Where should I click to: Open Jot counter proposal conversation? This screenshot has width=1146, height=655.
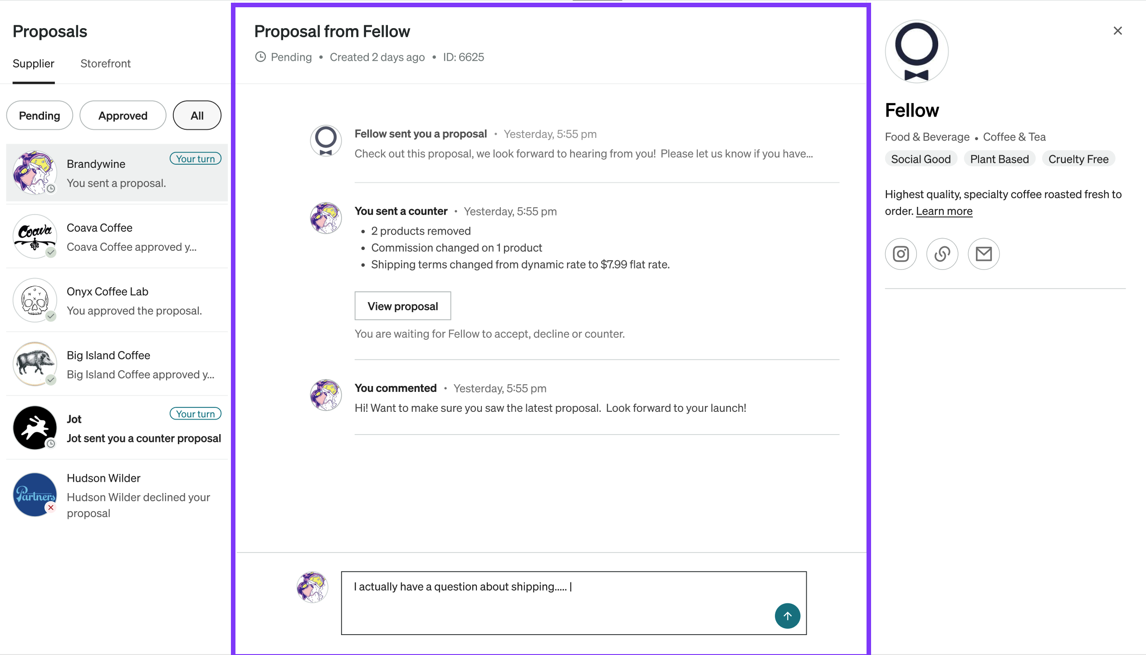pos(117,428)
